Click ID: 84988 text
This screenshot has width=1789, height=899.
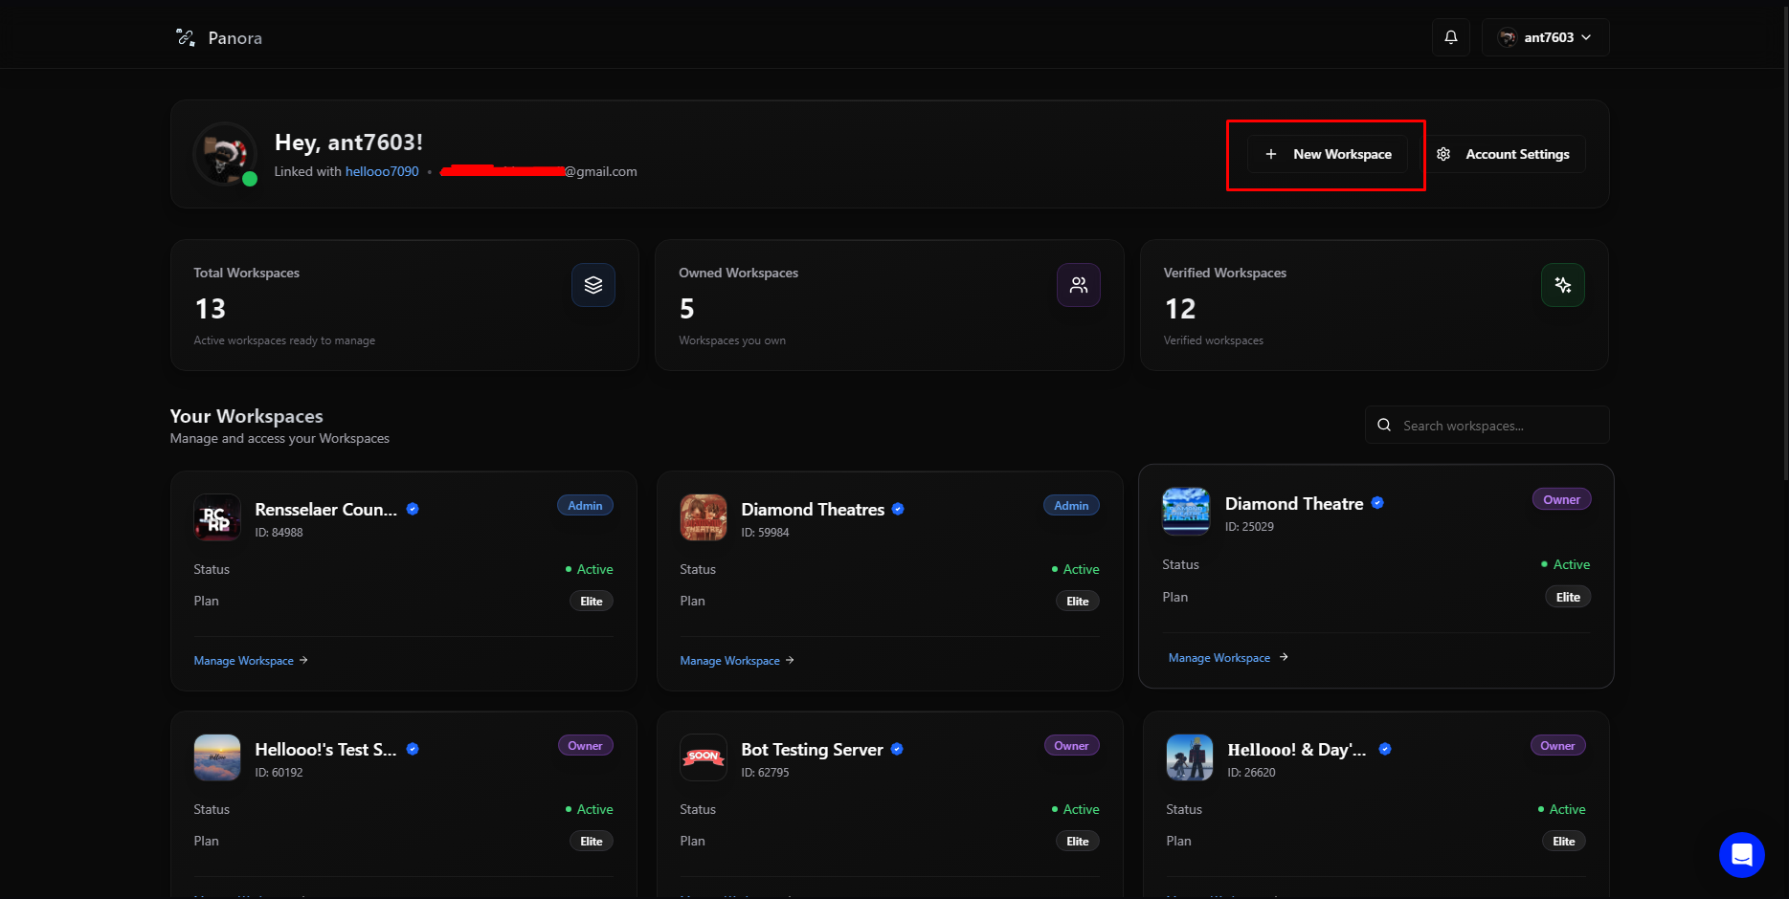pos(279,533)
